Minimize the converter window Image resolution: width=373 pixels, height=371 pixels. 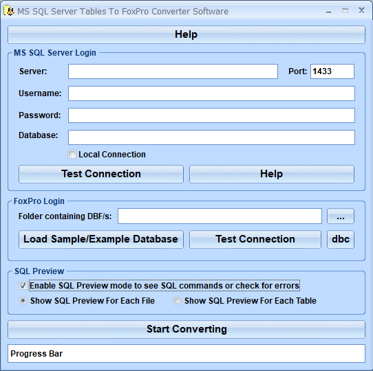328,11
